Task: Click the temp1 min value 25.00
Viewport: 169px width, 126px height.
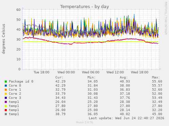Action: (92, 110)
